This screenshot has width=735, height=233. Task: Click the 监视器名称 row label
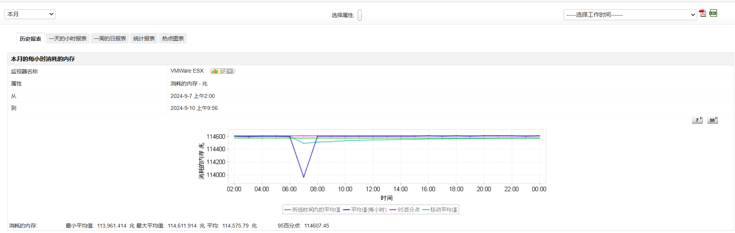click(25, 71)
